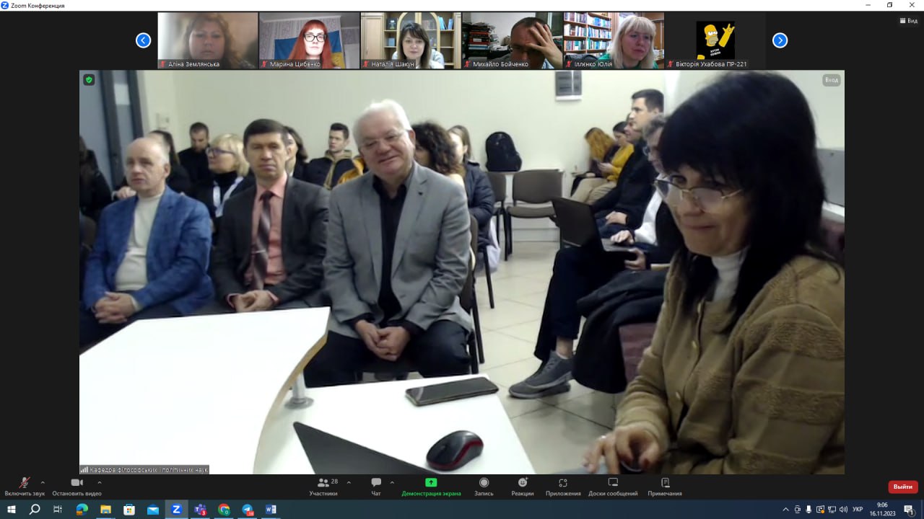Image resolution: width=924 pixels, height=519 pixels.
Task: Click the red Выйти leave button
Action: (902, 487)
